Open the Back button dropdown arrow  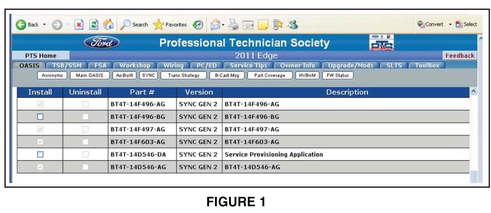pos(44,25)
